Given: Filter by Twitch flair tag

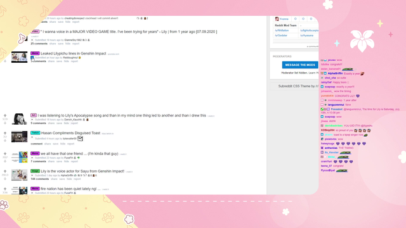Looking at the screenshot, I should click(36, 133).
